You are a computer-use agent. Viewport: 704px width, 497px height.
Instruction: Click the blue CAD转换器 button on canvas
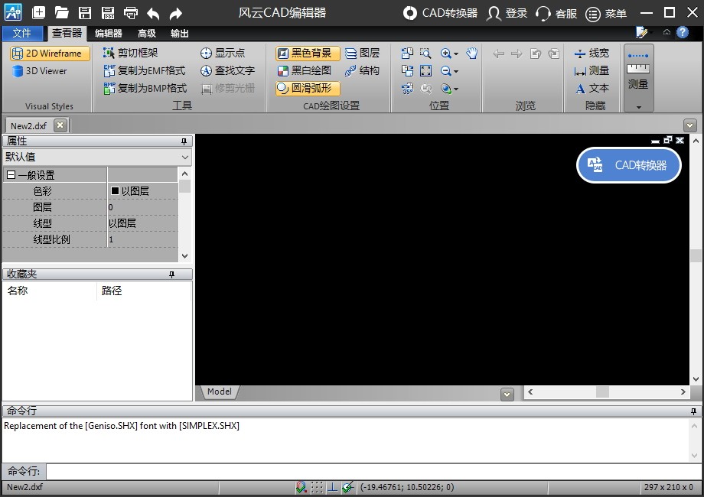click(x=628, y=165)
